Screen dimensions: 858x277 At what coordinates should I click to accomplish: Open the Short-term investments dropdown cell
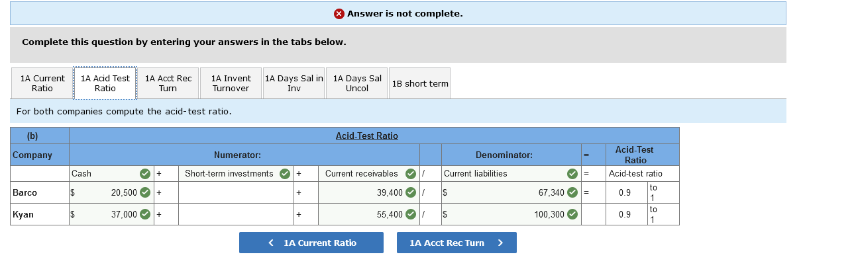237,174
